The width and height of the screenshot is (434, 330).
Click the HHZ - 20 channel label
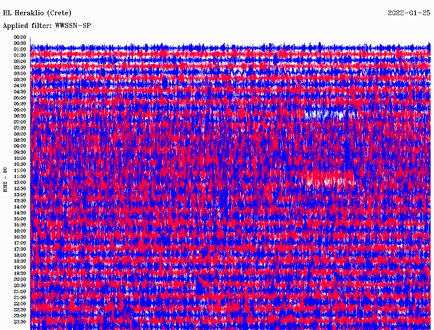(x=5, y=180)
